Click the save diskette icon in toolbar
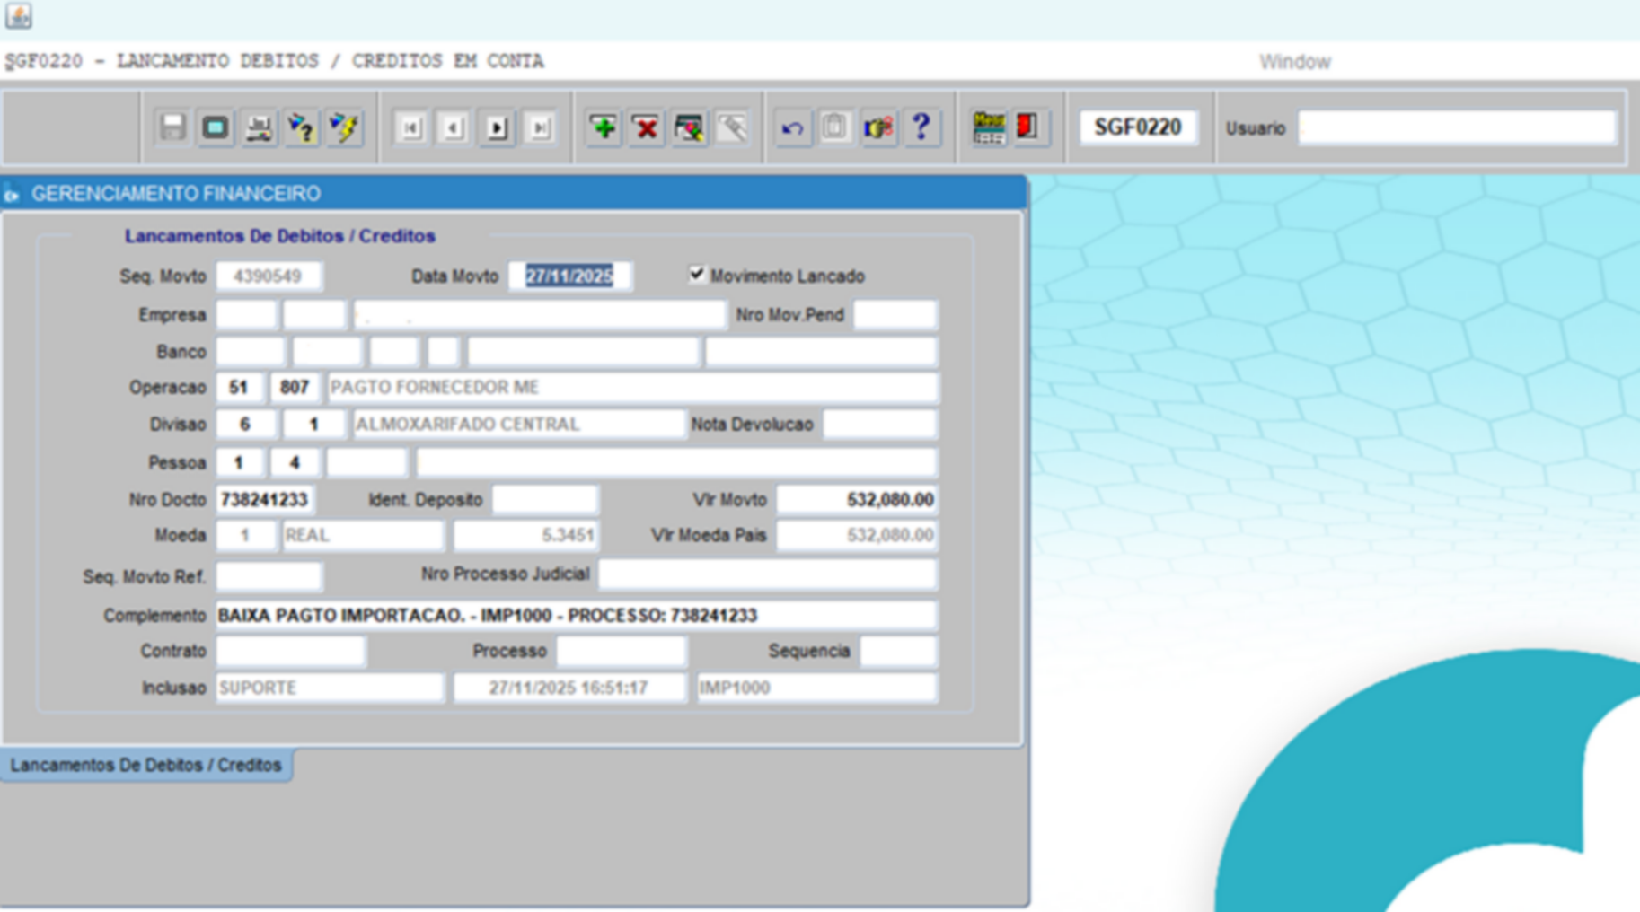This screenshot has width=1640, height=912. coord(172,127)
